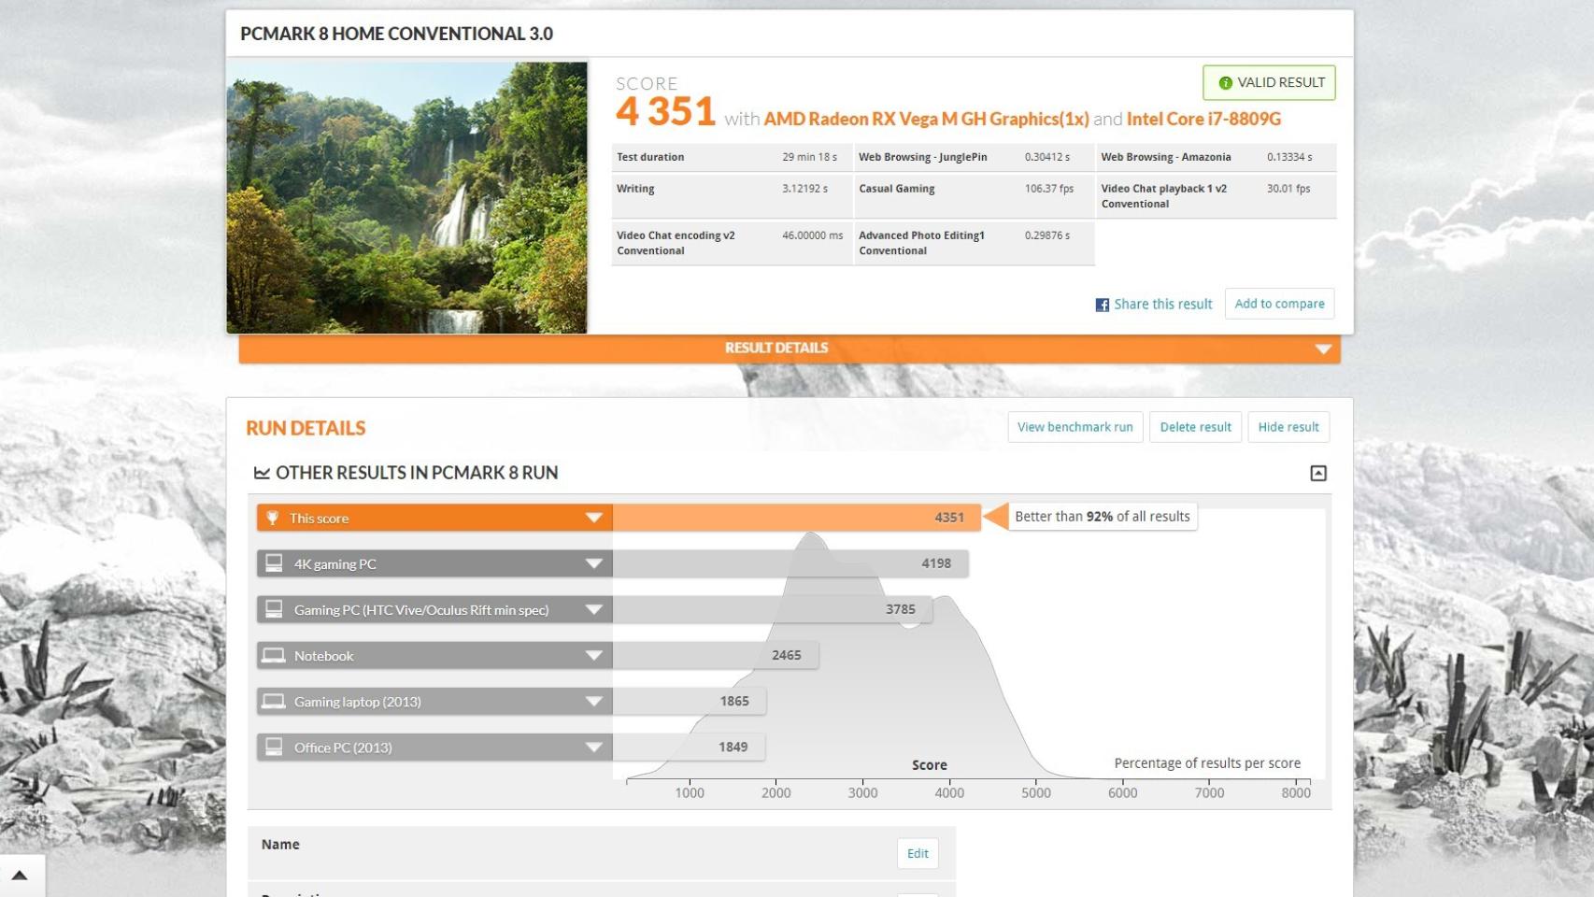Expand the Office PC (2013) dropdown arrow
Screen dimensions: 1594x897
coord(593,747)
